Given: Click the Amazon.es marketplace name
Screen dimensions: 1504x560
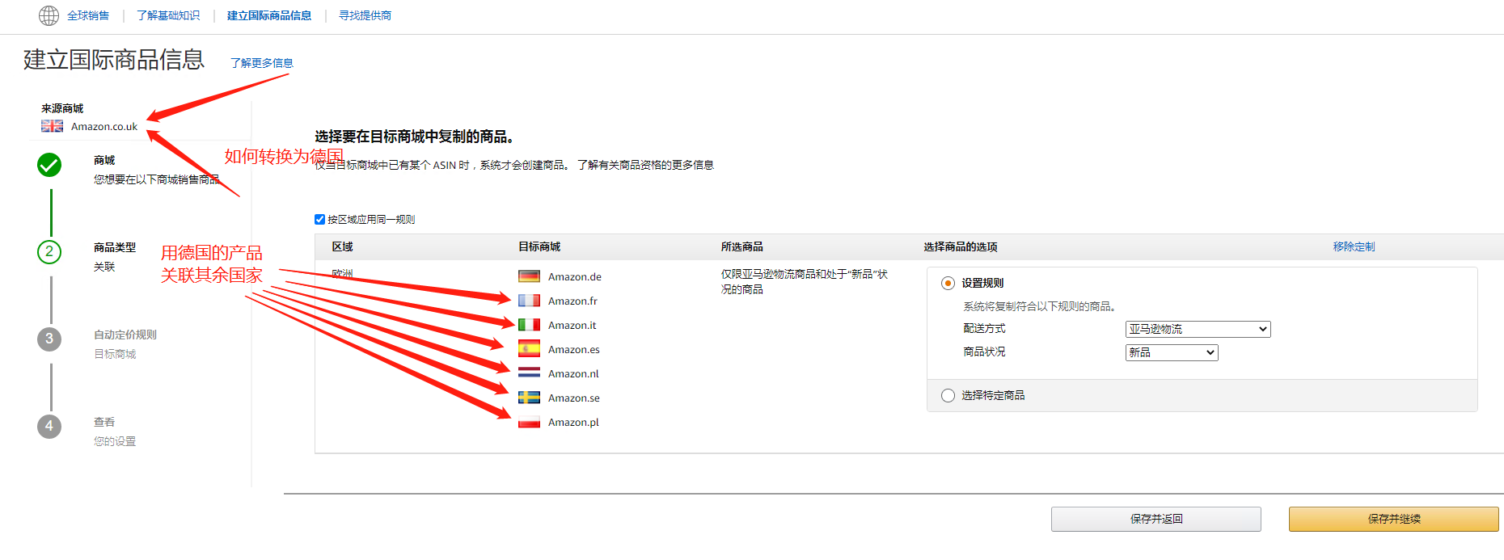Looking at the screenshot, I should point(574,349).
